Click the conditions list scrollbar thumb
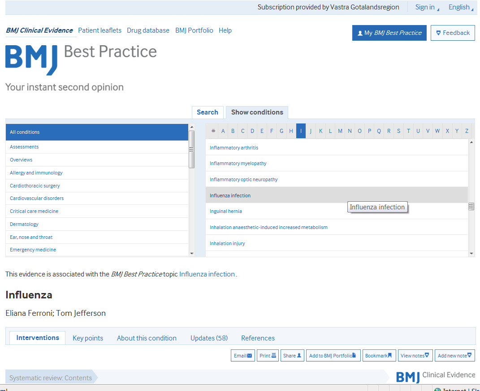This screenshot has height=391, width=480. [471, 207]
